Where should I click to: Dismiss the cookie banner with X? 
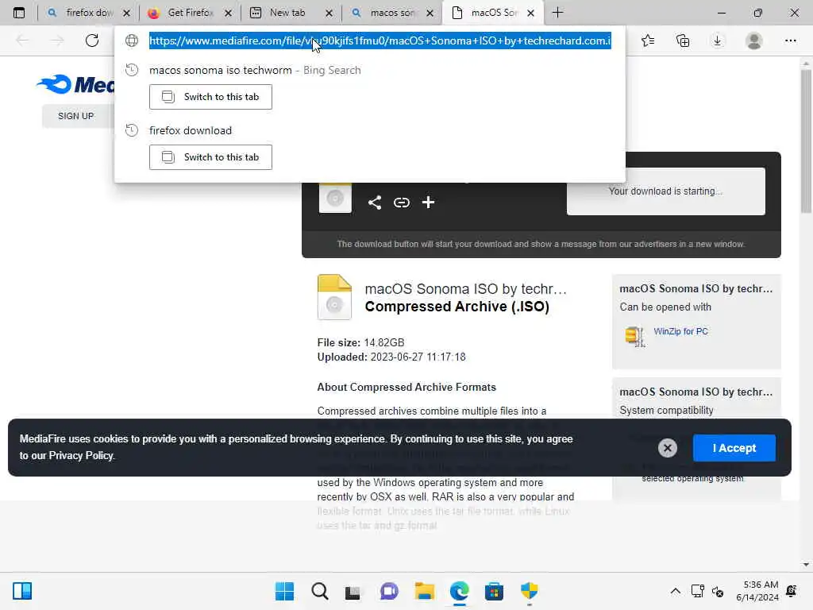pos(667,448)
